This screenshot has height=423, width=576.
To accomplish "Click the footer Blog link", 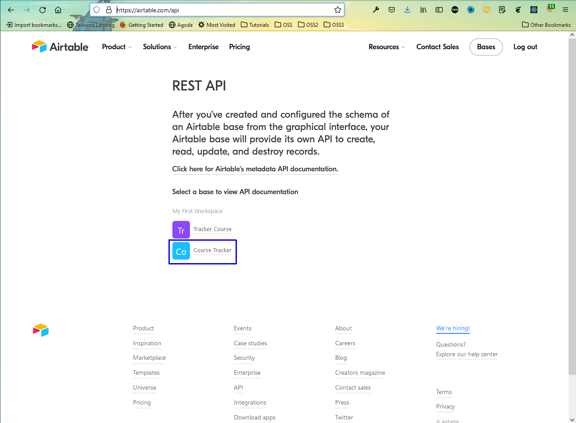I will click(x=341, y=358).
